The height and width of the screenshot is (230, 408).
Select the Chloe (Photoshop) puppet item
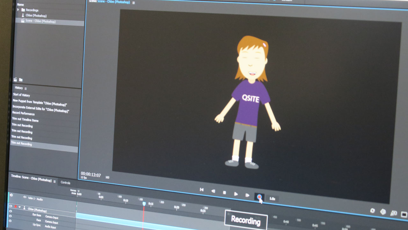36,16
